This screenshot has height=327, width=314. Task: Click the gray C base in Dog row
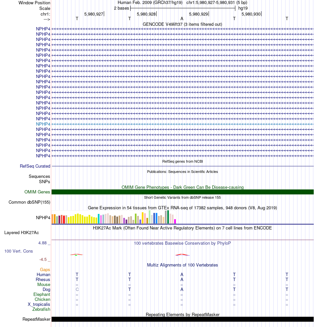[x=77, y=289]
